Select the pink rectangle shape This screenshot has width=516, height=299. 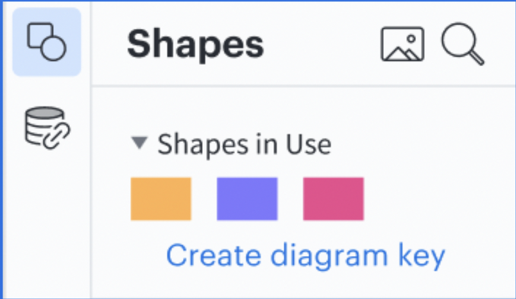[333, 199]
